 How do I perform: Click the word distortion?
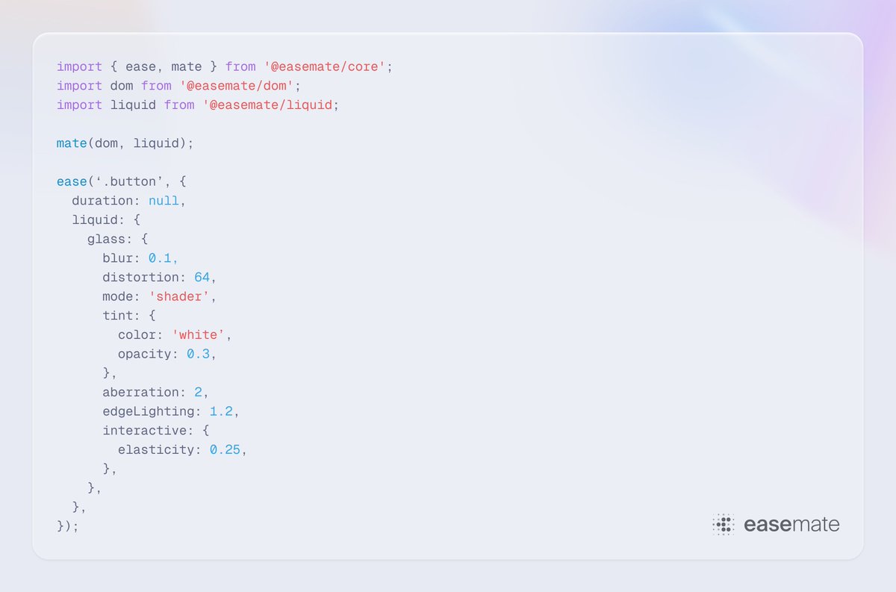(x=140, y=278)
